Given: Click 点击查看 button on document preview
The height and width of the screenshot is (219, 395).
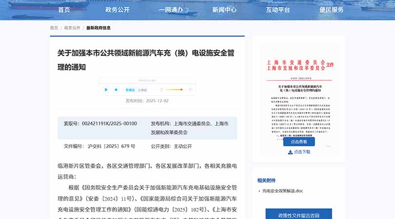Looking at the screenshot, I should 299,142.
